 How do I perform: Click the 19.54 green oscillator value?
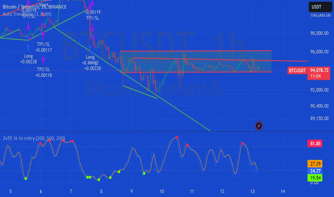coord(315,178)
